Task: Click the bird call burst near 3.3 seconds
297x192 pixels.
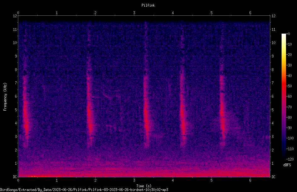Action: pos(146,112)
